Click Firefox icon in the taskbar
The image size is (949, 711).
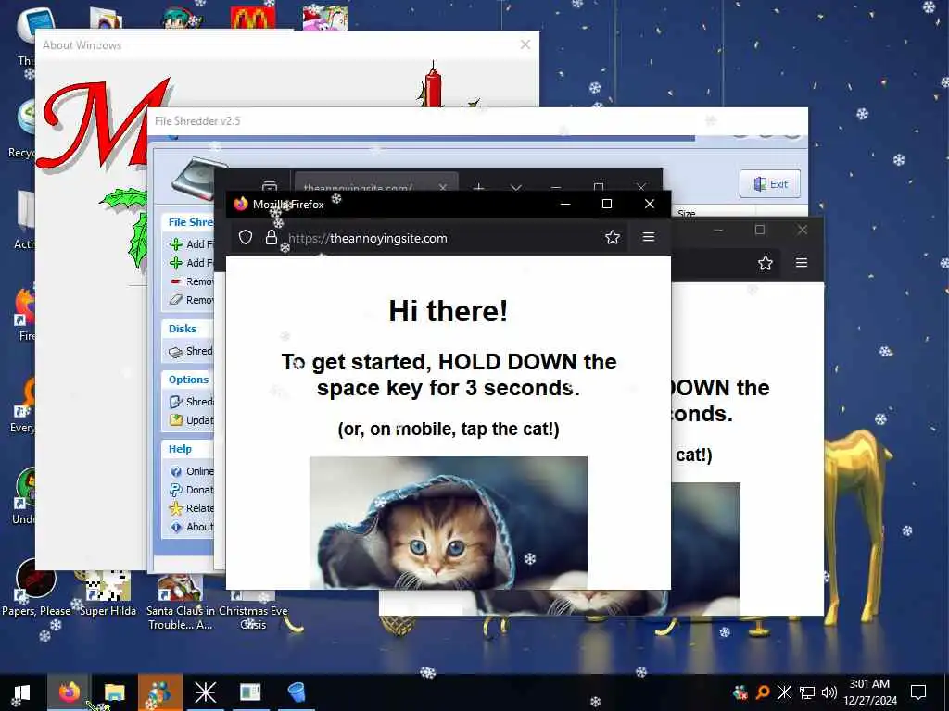click(69, 692)
